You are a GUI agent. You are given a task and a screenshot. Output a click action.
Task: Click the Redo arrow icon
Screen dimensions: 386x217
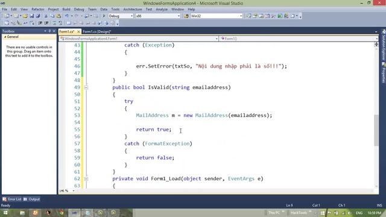pyautogui.click(x=77, y=16)
